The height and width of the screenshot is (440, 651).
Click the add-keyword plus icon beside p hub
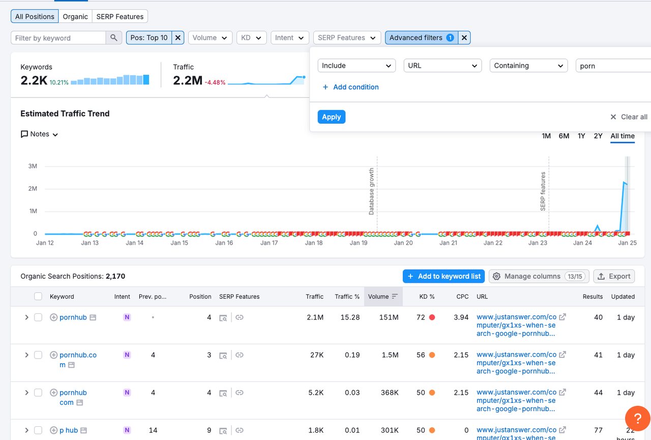tap(53, 430)
